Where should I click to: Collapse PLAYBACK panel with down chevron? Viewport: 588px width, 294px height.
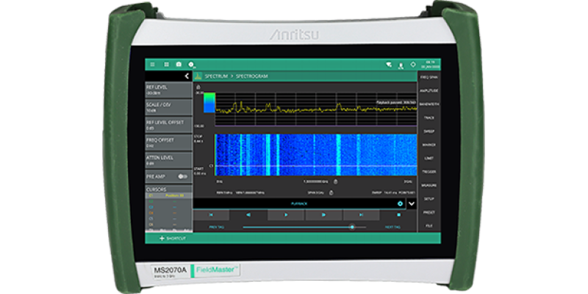coord(412,204)
